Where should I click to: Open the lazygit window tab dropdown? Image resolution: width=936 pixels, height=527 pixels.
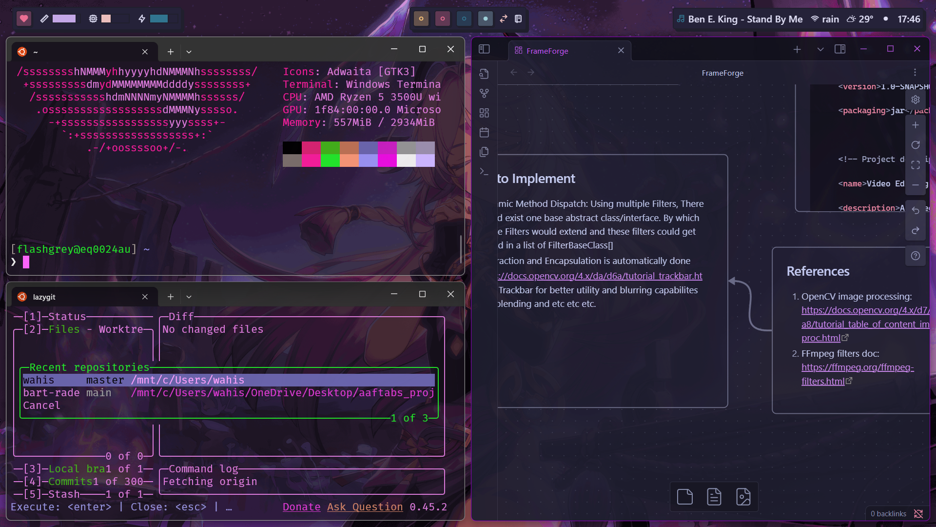(x=189, y=296)
